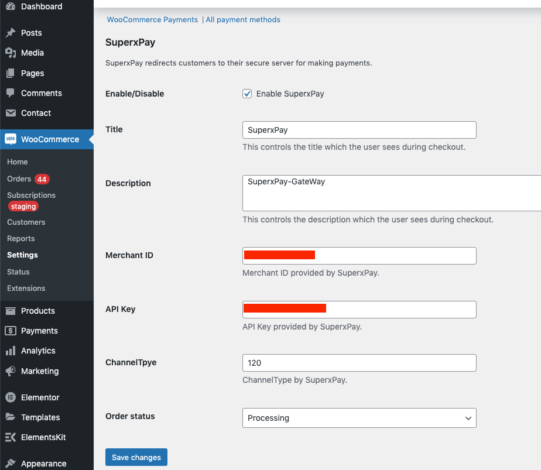
Task: Go to the Posts menu
Action: click(32, 33)
